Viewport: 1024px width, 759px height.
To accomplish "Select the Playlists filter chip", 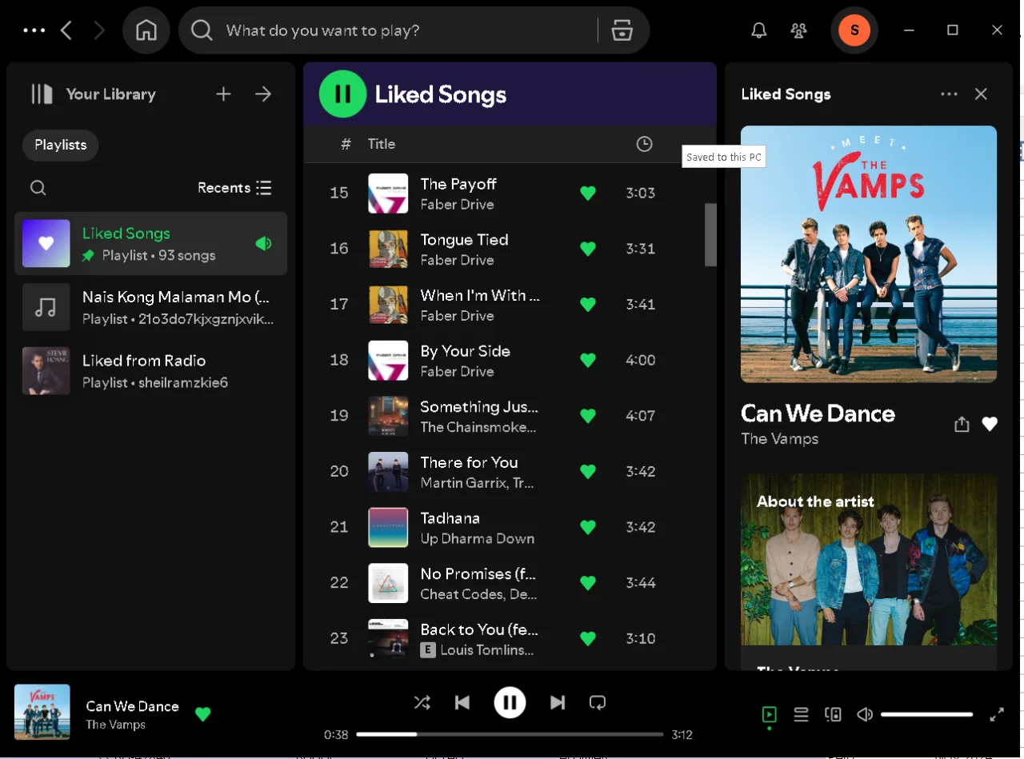I will tap(61, 145).
